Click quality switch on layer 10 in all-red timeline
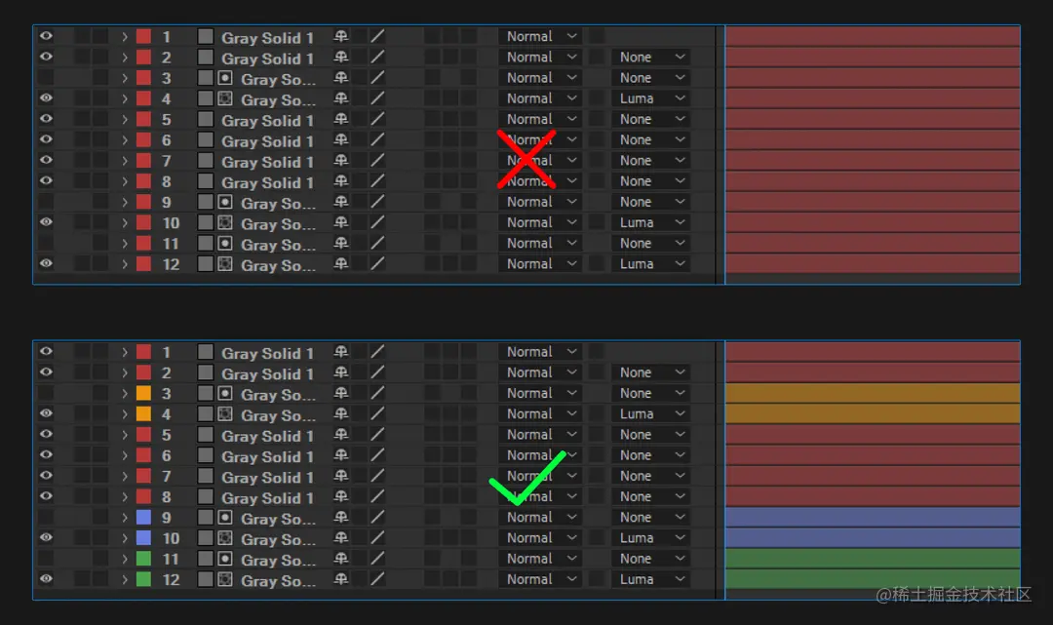The image size is (1053, 625). pyautogui.click(x=378, y=223)
